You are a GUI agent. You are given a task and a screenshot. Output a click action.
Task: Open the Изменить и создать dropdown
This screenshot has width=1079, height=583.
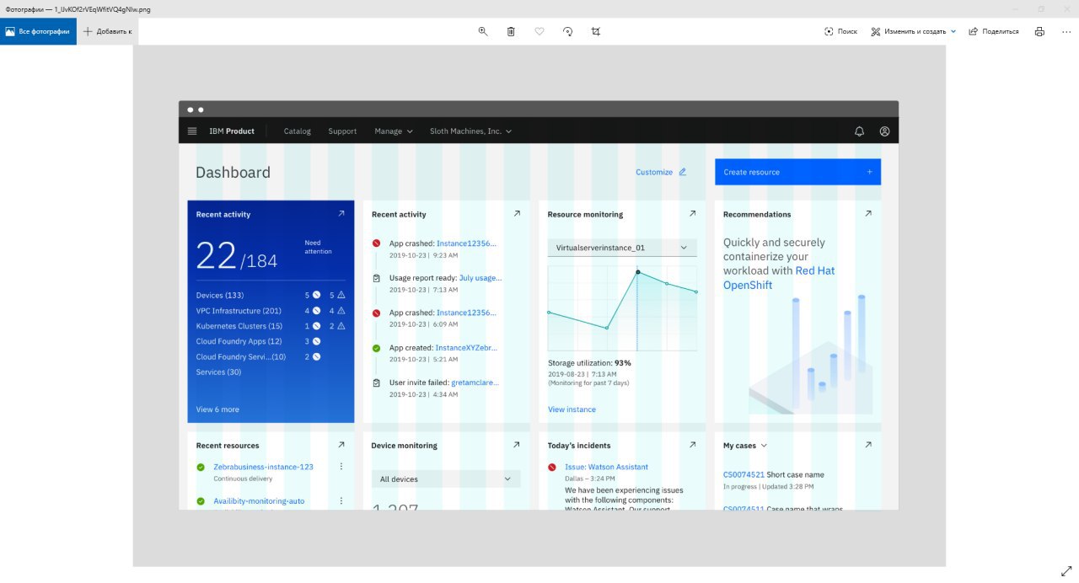(x=914, y=31)
